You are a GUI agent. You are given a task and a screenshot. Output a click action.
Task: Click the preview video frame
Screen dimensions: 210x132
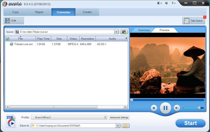168,66
